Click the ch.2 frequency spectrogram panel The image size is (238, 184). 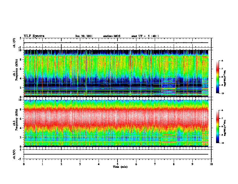click(x=116, y=123)
